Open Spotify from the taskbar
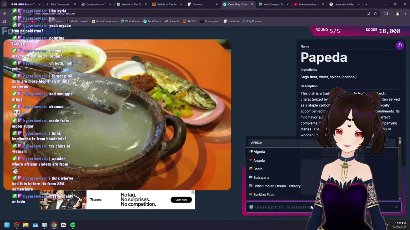The width and height of the screenshot is (410, 230). click(73, 225)
